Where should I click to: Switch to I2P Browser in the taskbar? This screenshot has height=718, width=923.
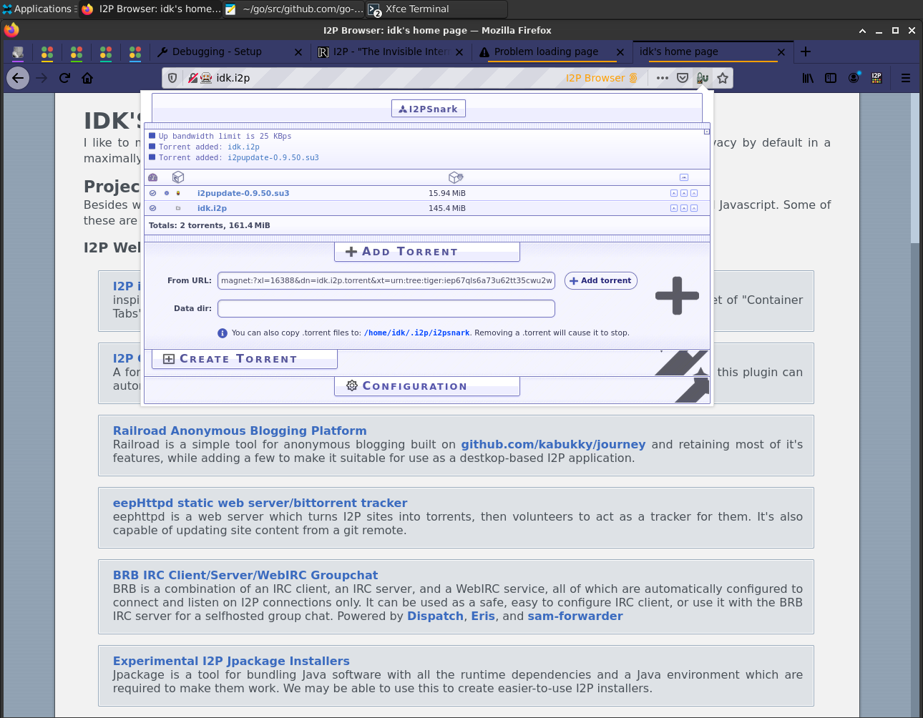tap(151, 9)
